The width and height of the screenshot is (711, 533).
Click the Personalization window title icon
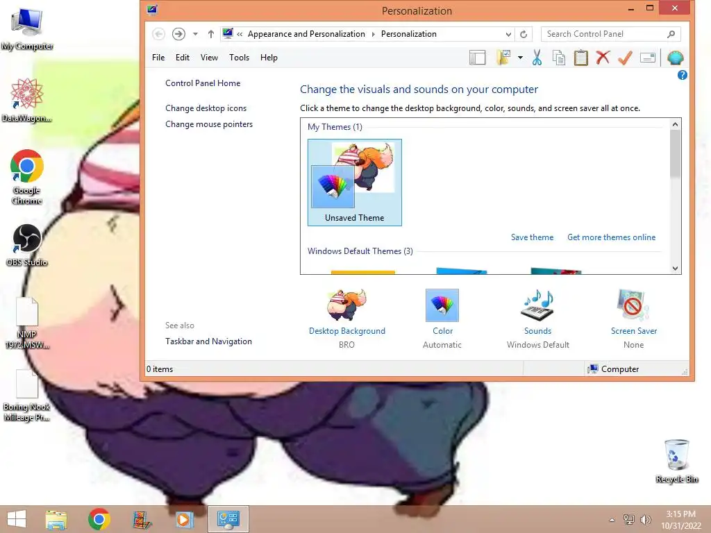coord(152,10)
